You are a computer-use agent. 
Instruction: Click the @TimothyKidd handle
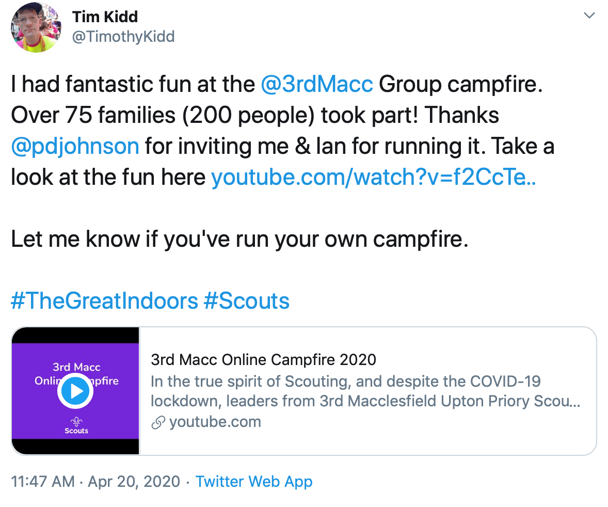click(123, 36)
